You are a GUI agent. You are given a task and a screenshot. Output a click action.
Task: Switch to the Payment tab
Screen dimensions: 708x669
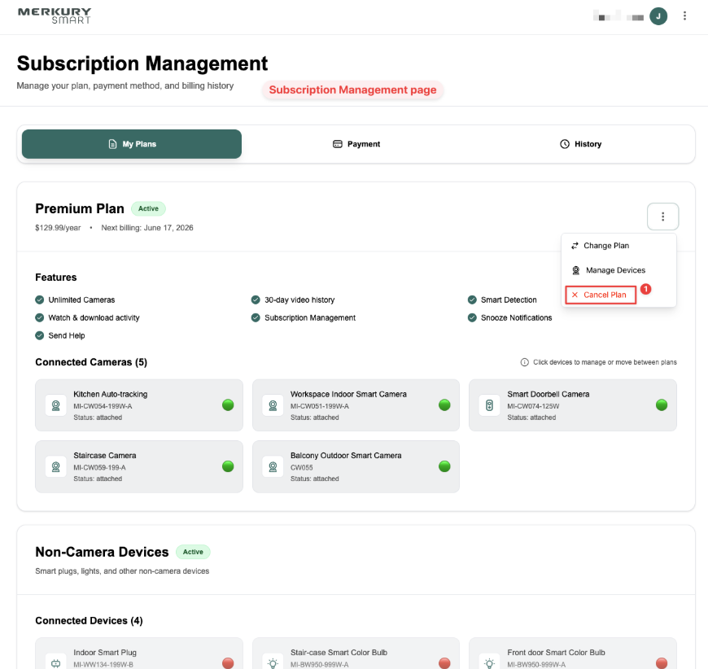(356, 144)
